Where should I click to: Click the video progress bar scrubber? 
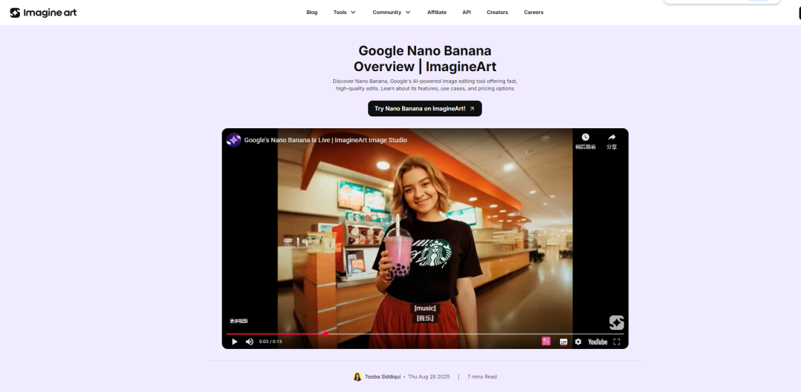(326, 334)
